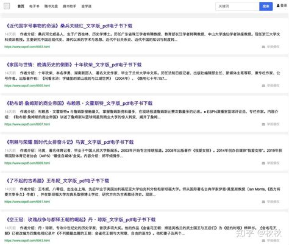Click green URL ending 8933.html
The height and width of the screenshot is (245, 289).
27,47
